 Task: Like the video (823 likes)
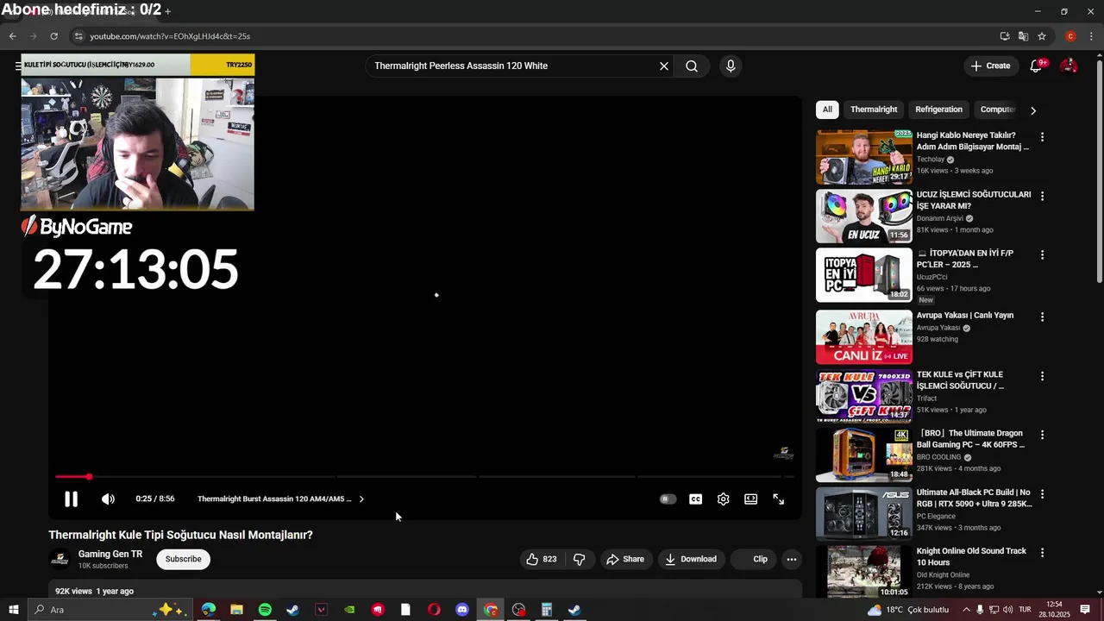(541, 559)
